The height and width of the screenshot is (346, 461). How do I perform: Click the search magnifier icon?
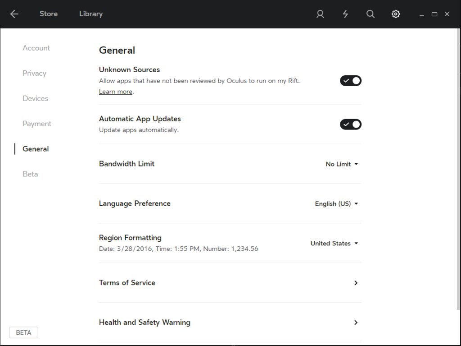(x=371, y=14)
